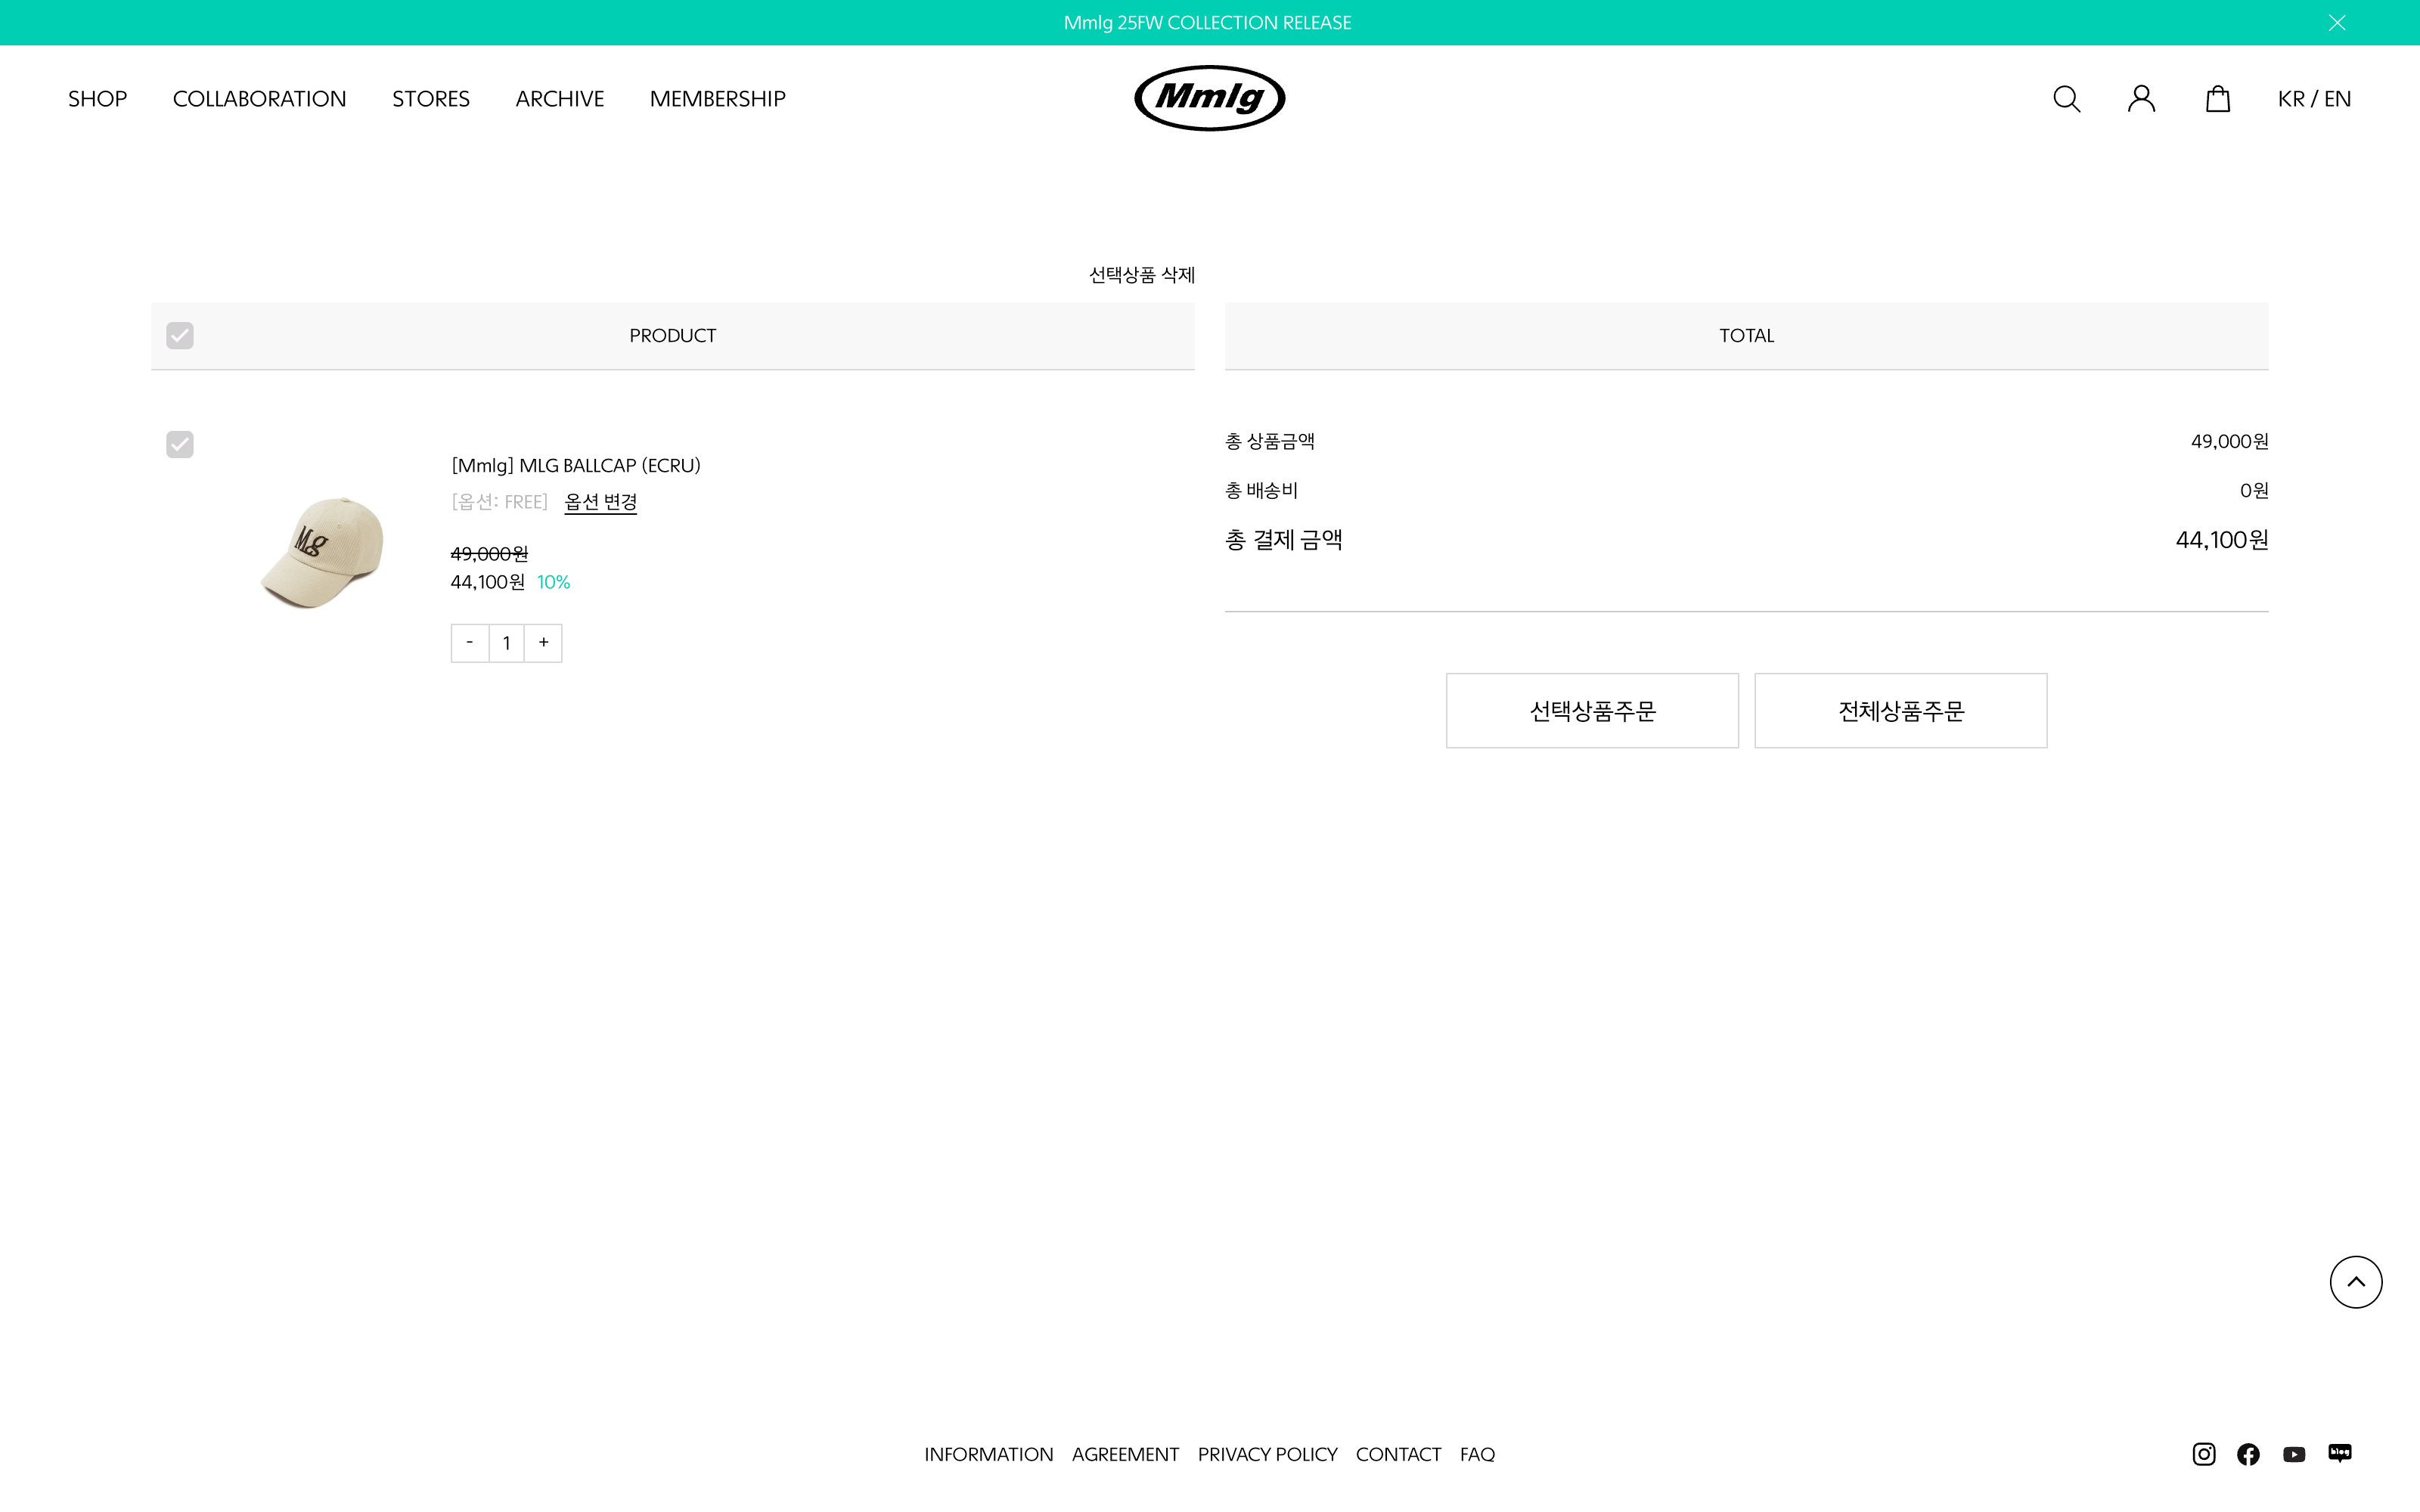This screenshot has width=2420, height=1512.
Task: Click 옵션 변경 to change option
Action: [600, 502]
